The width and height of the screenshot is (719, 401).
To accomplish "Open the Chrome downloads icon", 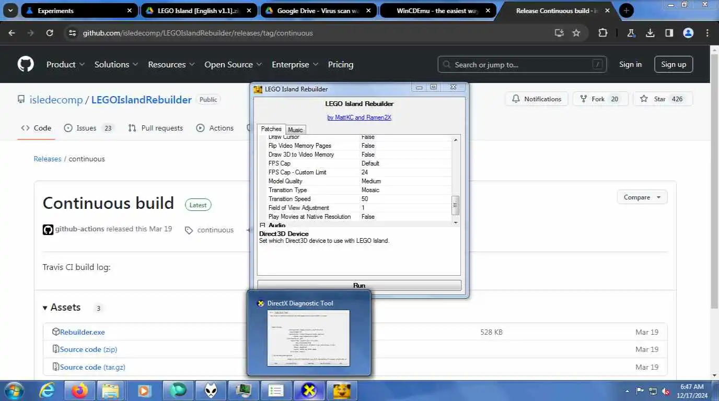I will tap(650, 33).
